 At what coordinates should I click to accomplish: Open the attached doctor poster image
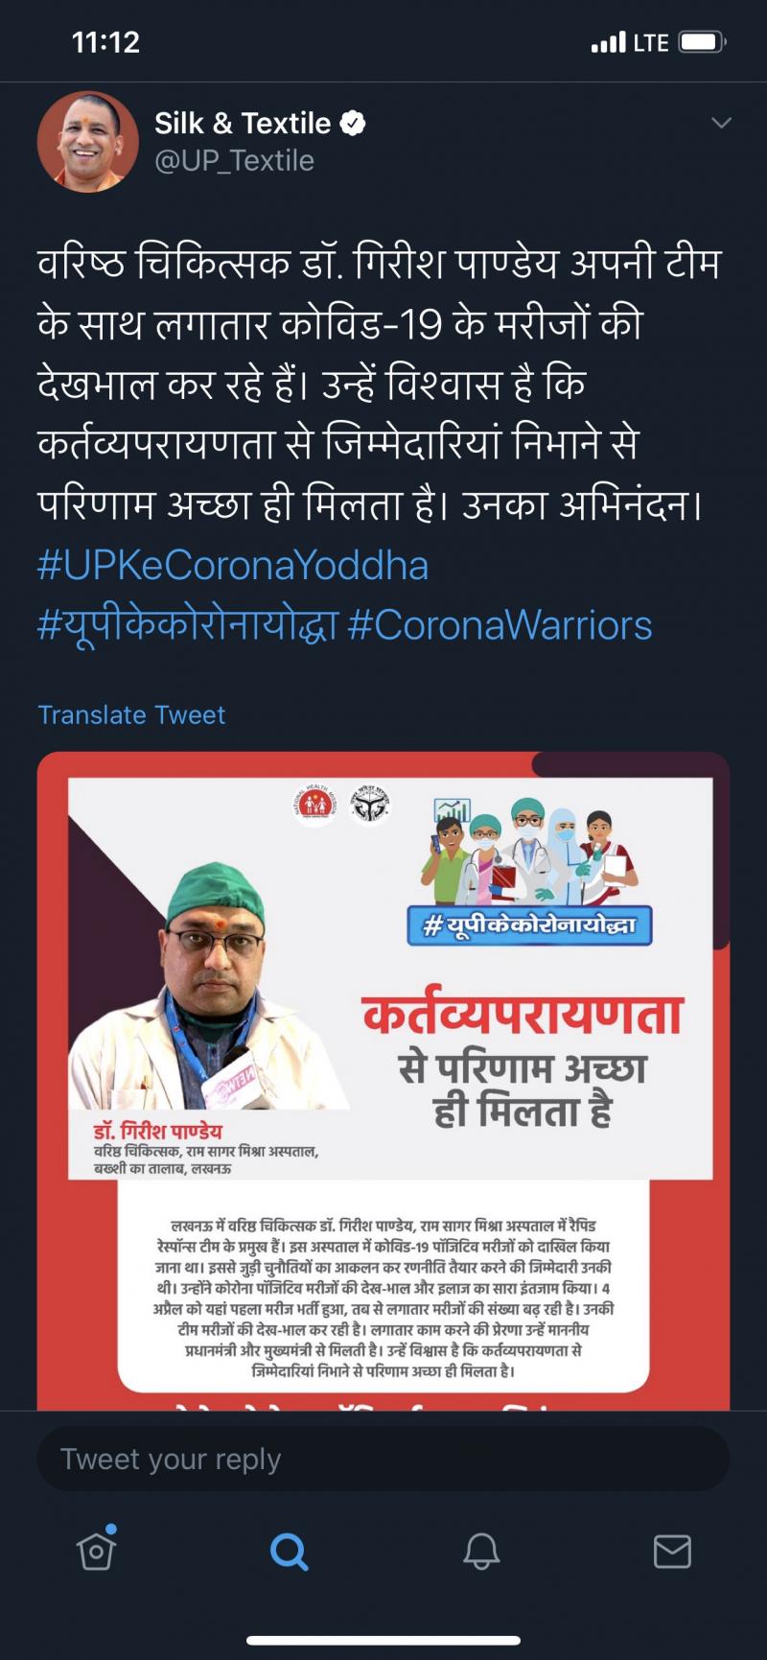383,1081
